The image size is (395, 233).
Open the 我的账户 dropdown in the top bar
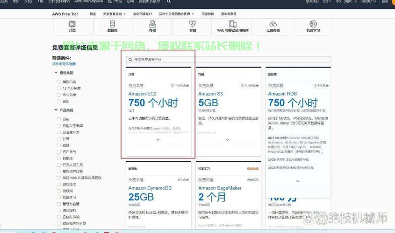[368, 1]
